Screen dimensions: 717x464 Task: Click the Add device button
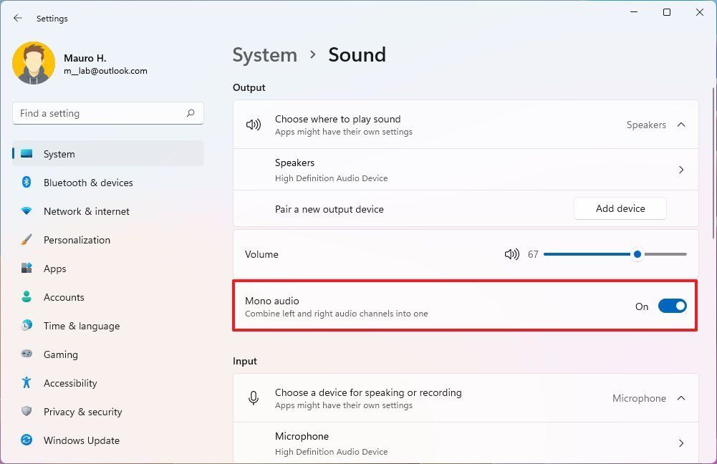620,208
